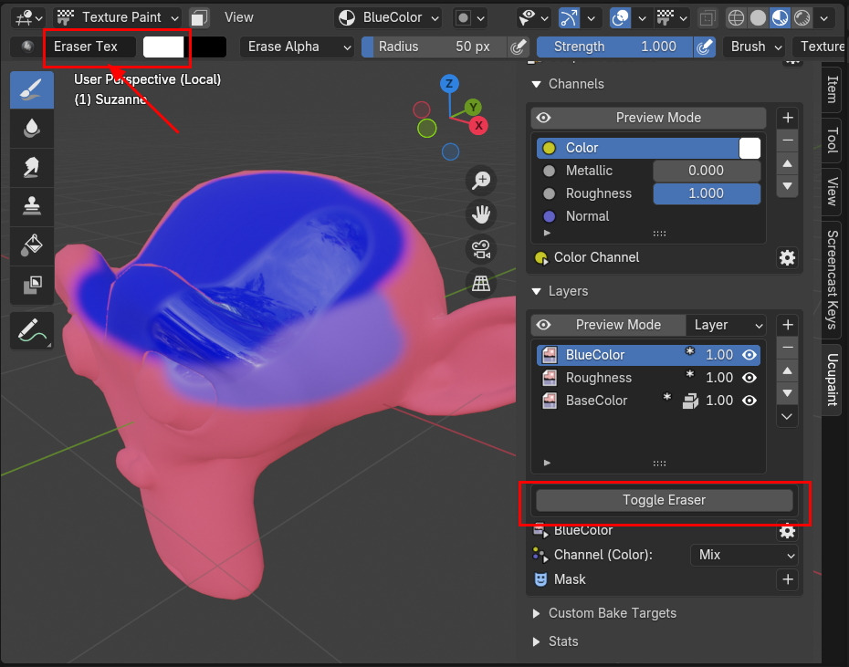This screenshot has width=849, height=667.
Task: Expand Custom Bake Targets panel
Action: coord(537,613)
